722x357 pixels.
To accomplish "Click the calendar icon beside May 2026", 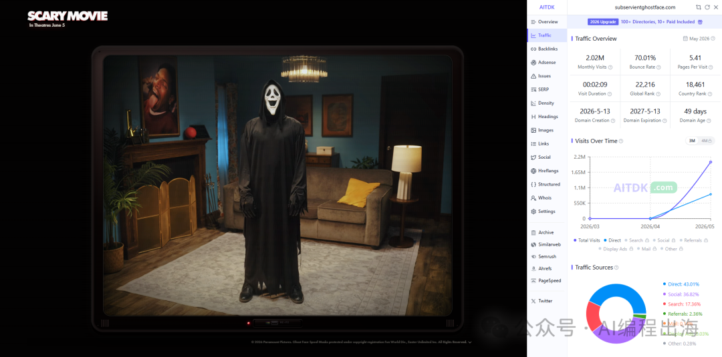I will [685, 39].
